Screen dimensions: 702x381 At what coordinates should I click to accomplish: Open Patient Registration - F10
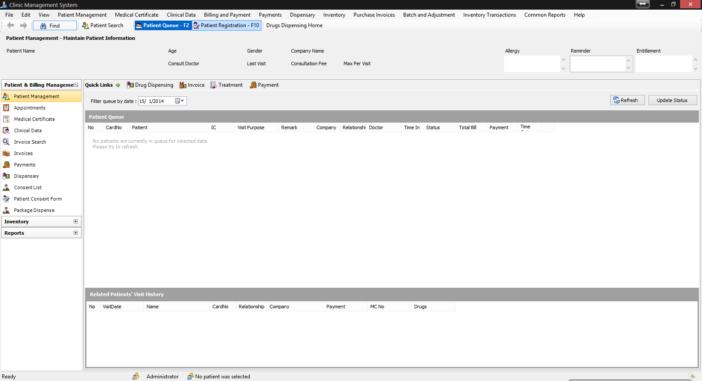226,25
